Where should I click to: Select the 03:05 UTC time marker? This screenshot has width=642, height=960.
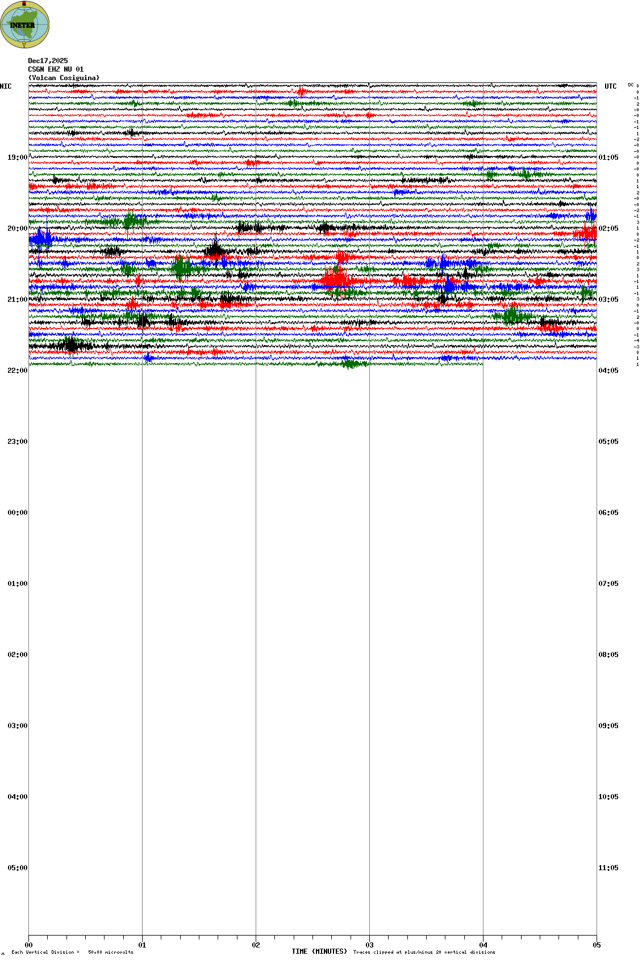coord(608,300)
